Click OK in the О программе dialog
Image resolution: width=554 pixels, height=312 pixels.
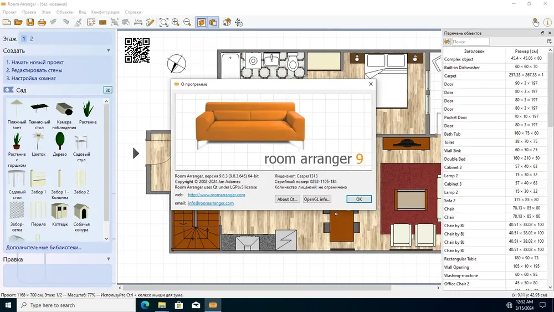pos(359,199)
